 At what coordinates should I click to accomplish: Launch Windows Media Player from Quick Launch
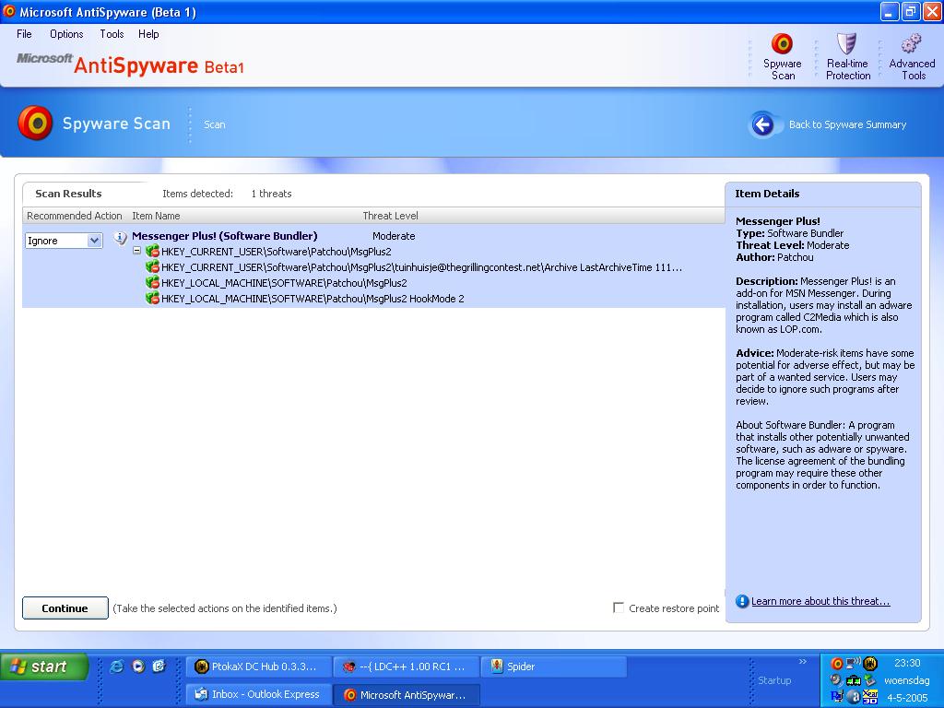pyautogui.click(x=138, y=666)
